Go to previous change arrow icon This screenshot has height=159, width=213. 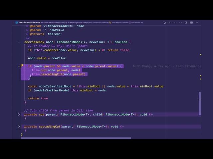click(x=170, y=23)
